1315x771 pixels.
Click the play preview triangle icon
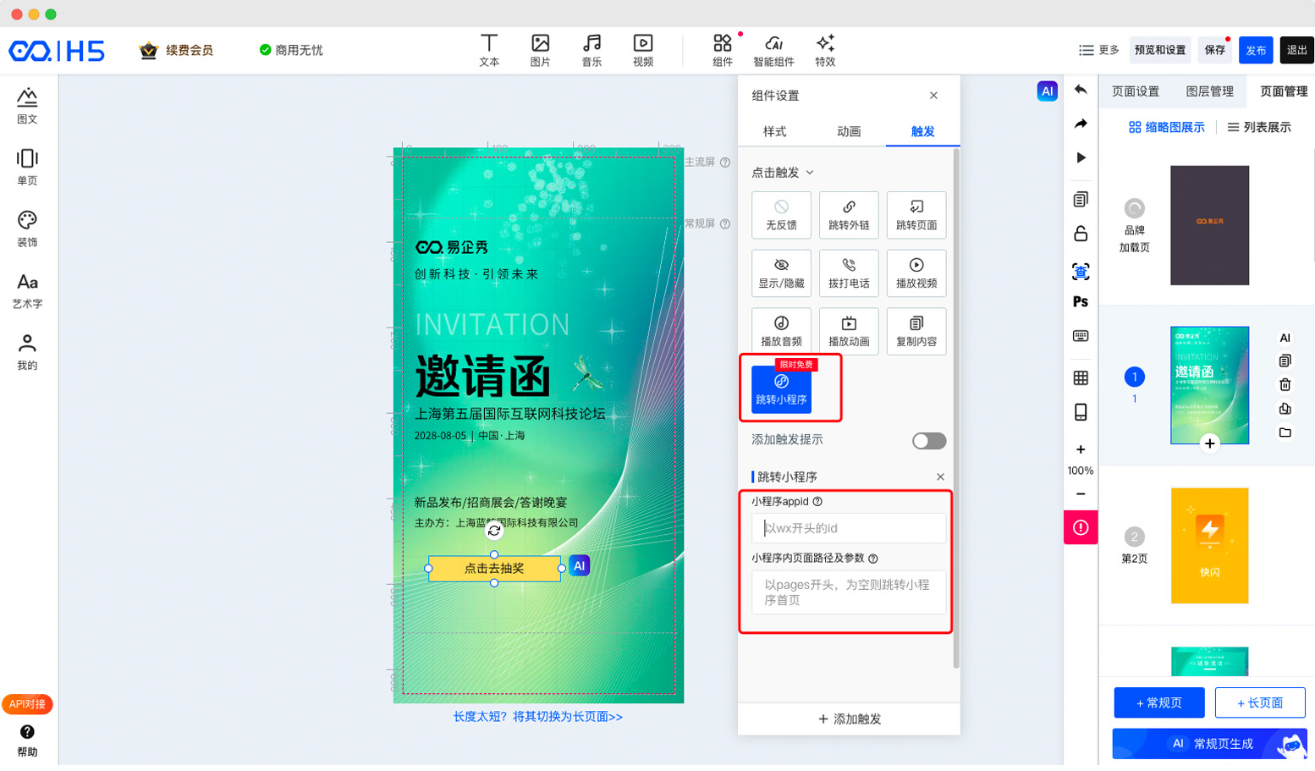(1081, 157)
